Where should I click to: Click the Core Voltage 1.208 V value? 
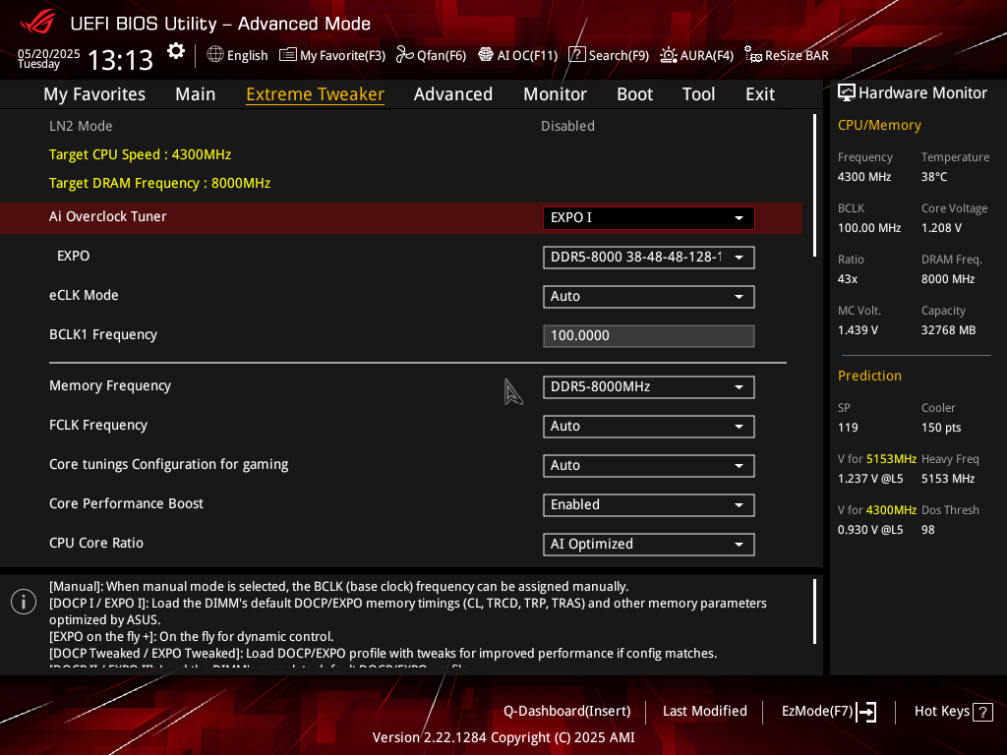(941, 228)
